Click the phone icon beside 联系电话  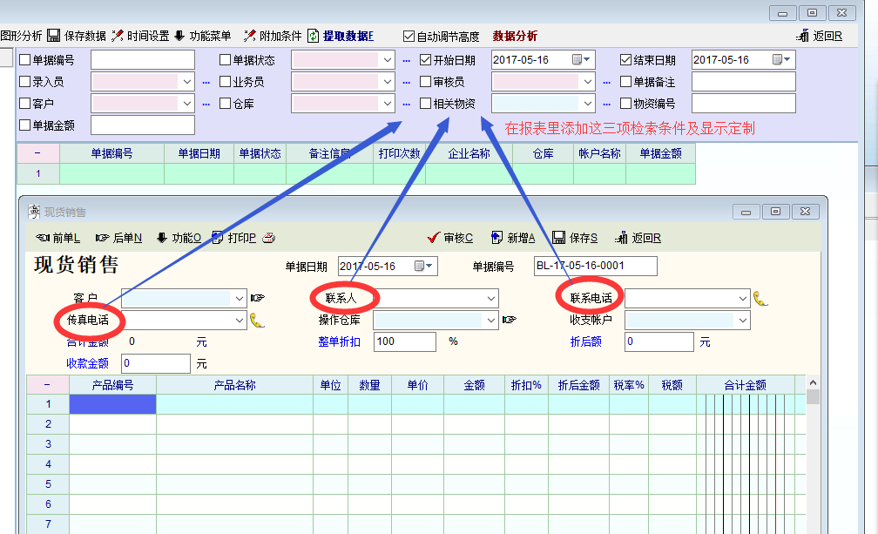(x=760, y=298)
